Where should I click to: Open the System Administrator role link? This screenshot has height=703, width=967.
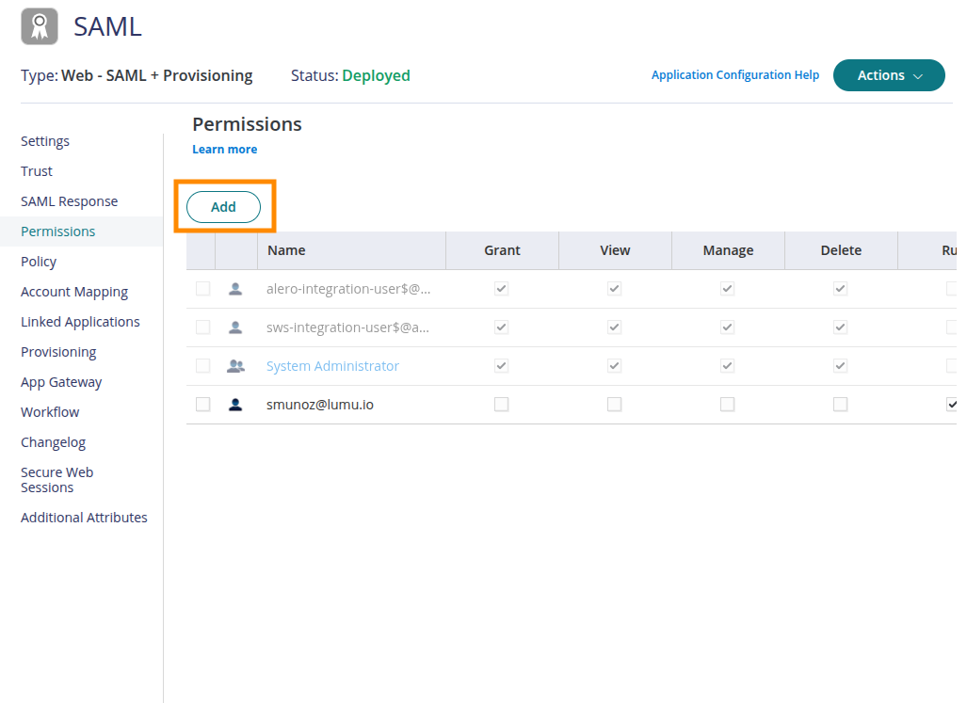click(x=332, y=366)
